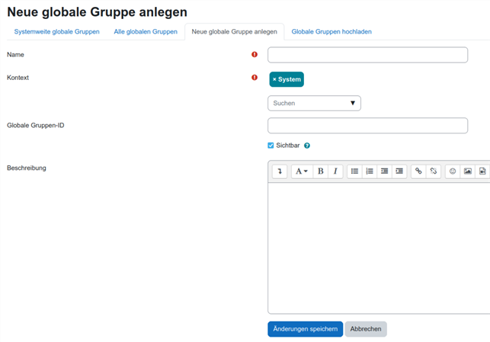Image resolution: width=490 pixels, height=342 pixels.
Task: Insert an image via the image icon
Action: (x=468, y=171)
